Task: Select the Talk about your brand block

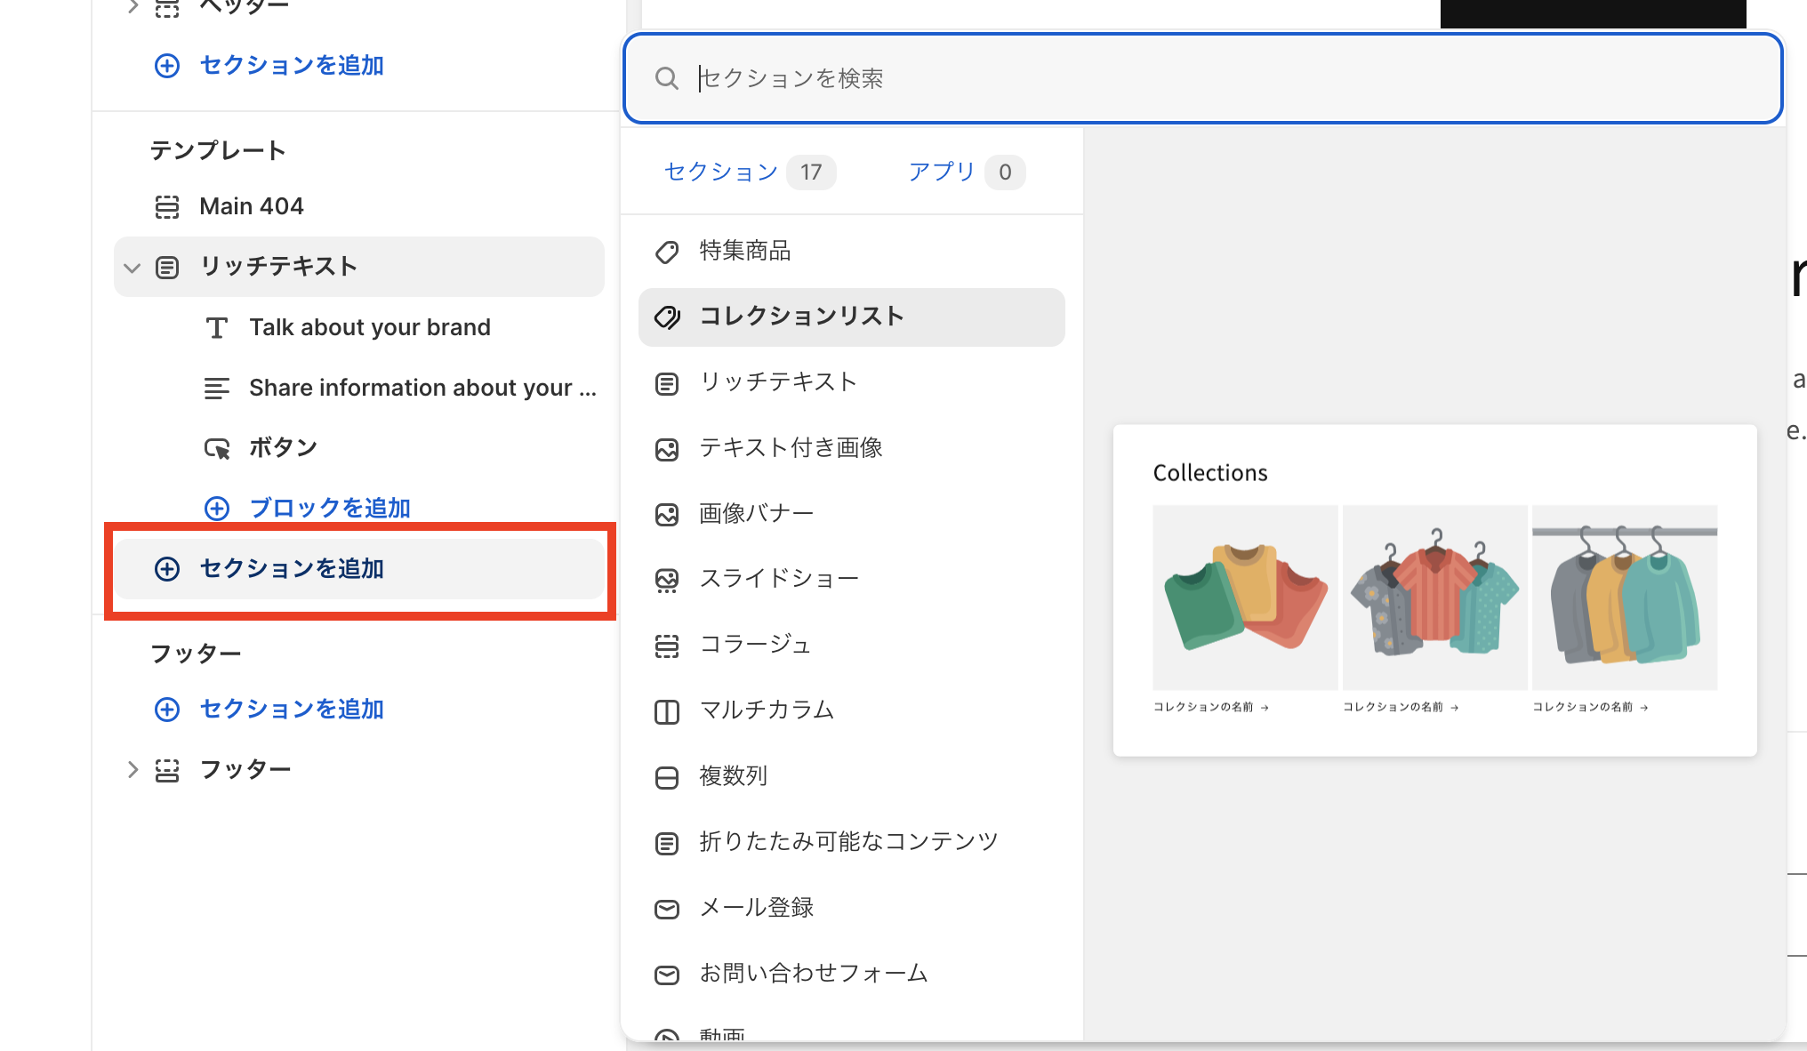Action: [370, 326]
